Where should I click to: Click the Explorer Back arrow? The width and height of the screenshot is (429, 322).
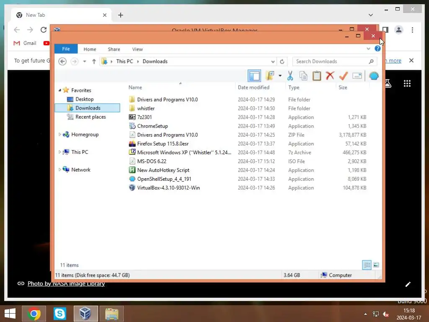click(62, 61)
